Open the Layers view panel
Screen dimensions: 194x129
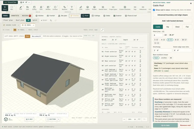[88, 8]
